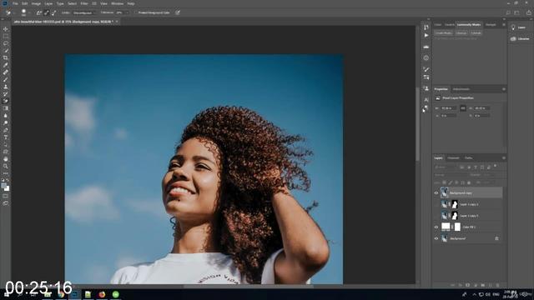Screen dimensions: 534x300
Task: Click the Layer 1 copy 3 mask thumbnail
Action: tap(455, 204)
